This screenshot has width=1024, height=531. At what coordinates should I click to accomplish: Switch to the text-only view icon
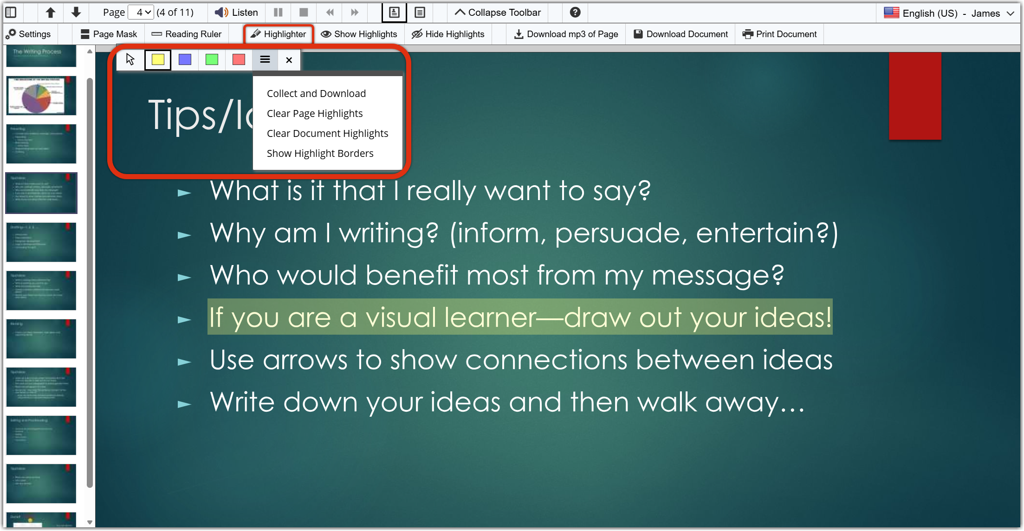[x=420, y=13]
